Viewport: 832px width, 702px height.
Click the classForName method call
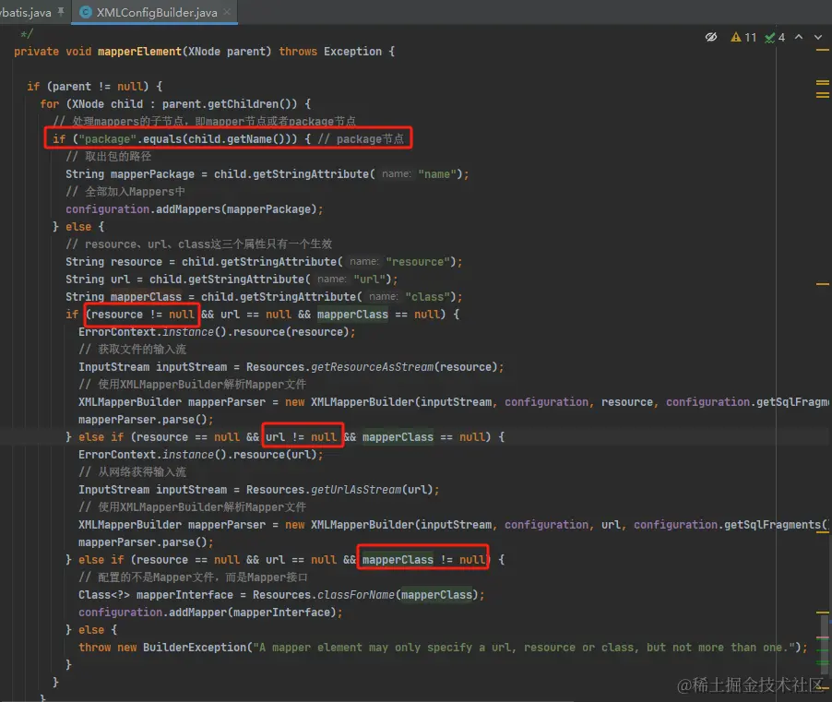[356, 595]
